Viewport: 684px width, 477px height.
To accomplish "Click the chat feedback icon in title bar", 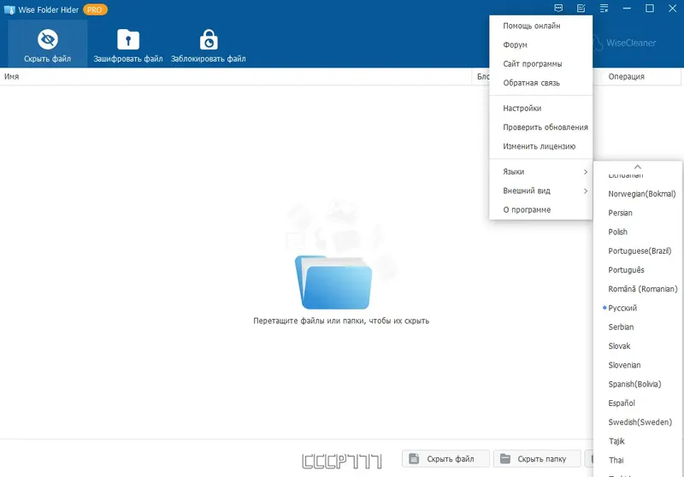I will click(558, 9).
